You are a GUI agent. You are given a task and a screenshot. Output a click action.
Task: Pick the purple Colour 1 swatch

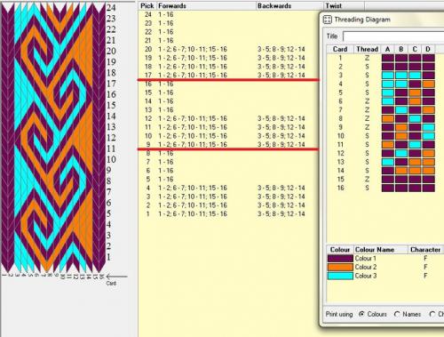coord(340,259)
